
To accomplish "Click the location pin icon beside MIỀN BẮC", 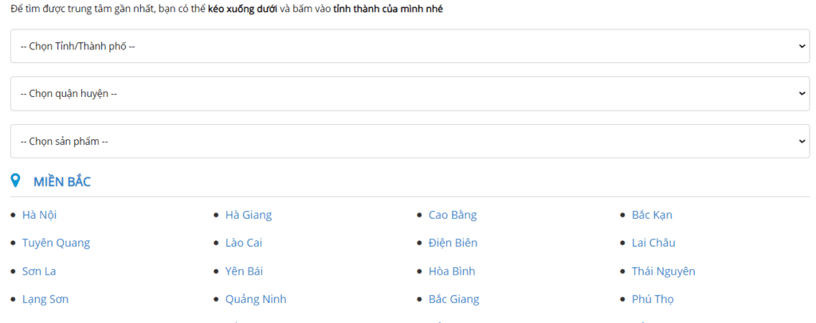I will click(x=15, y=181).
